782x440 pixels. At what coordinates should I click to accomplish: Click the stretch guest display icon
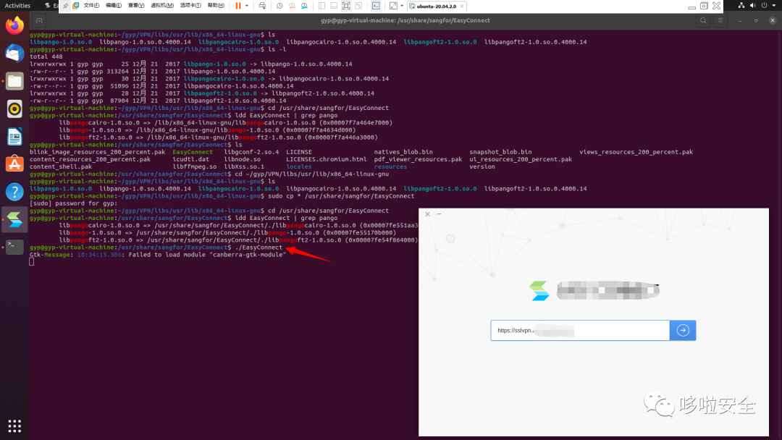[x=393, y=6]
